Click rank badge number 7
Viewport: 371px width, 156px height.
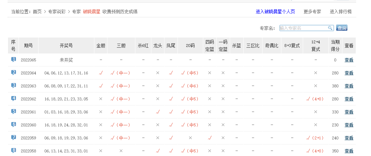[x=13, y=138]
